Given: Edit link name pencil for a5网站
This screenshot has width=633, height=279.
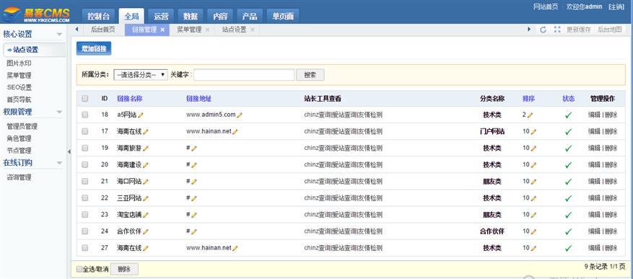Looking at the screenshot, I should [141, 115].
